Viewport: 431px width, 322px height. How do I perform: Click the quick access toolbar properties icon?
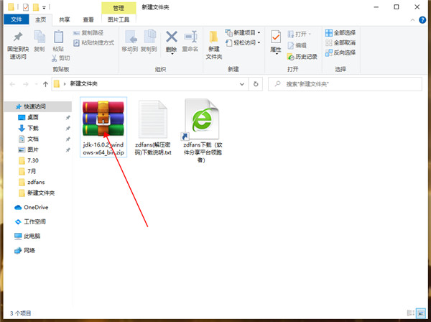(x=26, y=7)
